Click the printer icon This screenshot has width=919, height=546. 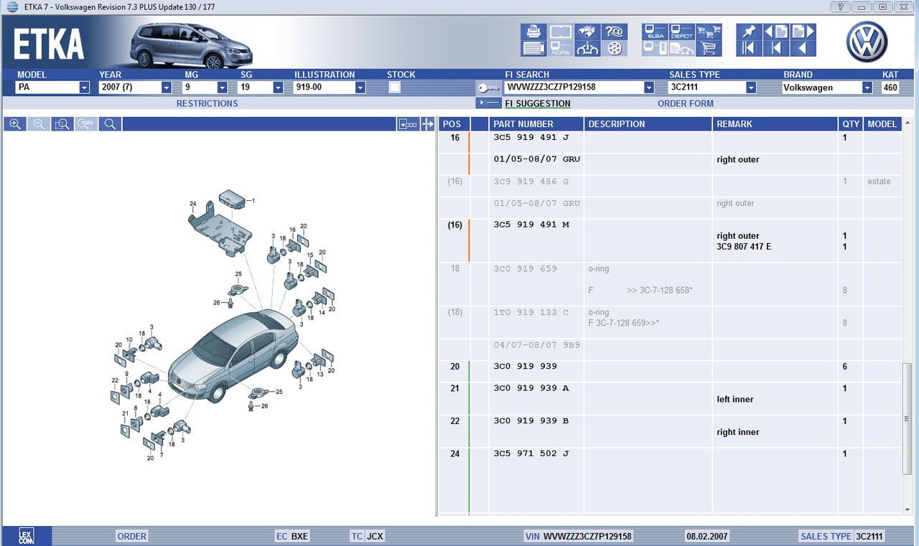(533, 32)
